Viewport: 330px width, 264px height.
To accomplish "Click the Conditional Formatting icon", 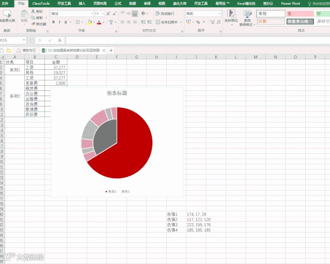I will (x=231, y=13).
